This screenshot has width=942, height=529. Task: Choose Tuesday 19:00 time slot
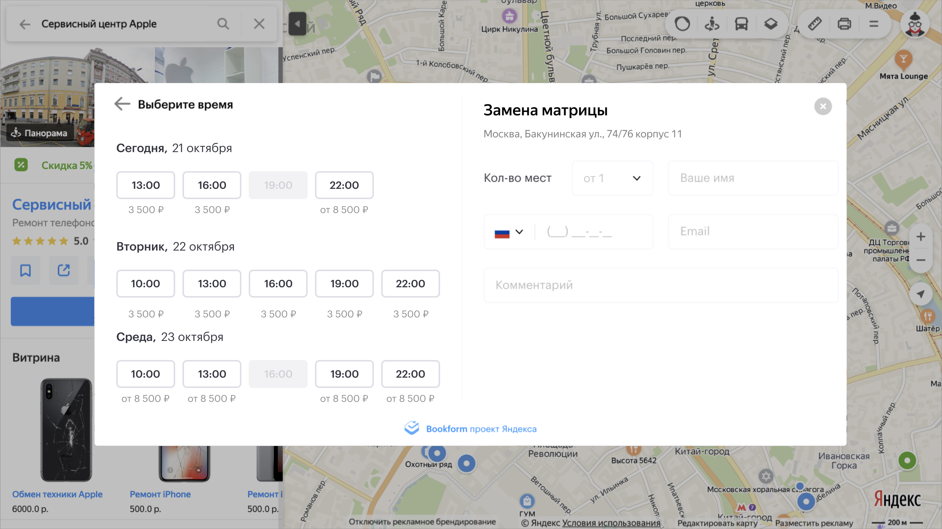tap(344, 284)
